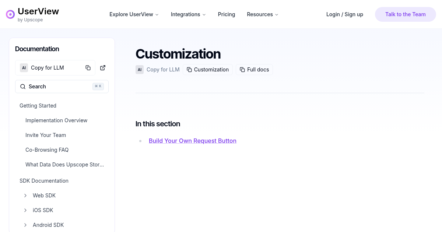Click the AI badge in the sidebar
442x232 pixels.
[x=24, y=68]
